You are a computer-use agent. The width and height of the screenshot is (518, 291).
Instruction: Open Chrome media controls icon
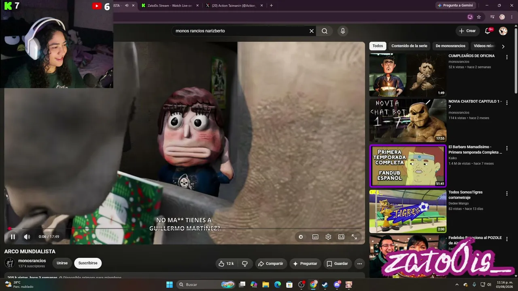pyautogui.click(x=492, y=17)
